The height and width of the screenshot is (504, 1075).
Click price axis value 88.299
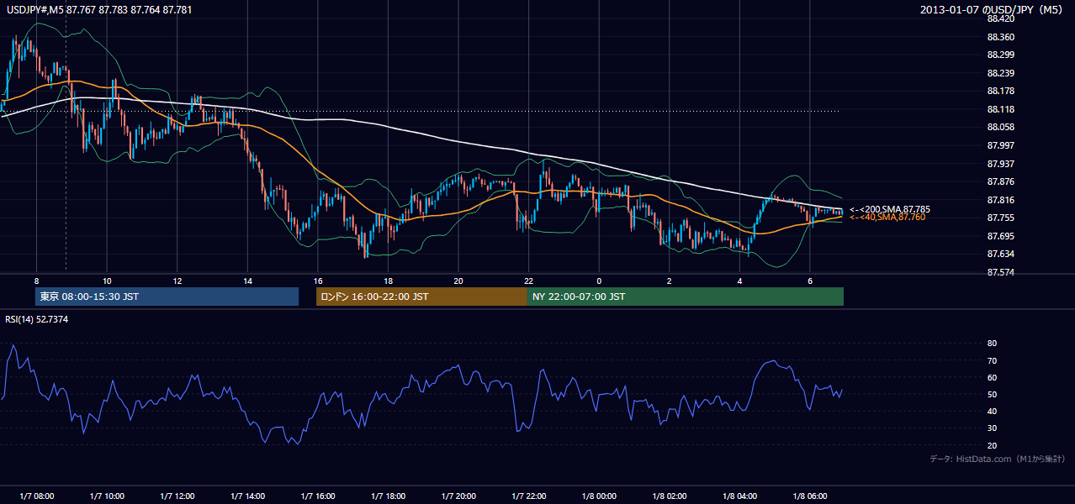click(999, 55)
